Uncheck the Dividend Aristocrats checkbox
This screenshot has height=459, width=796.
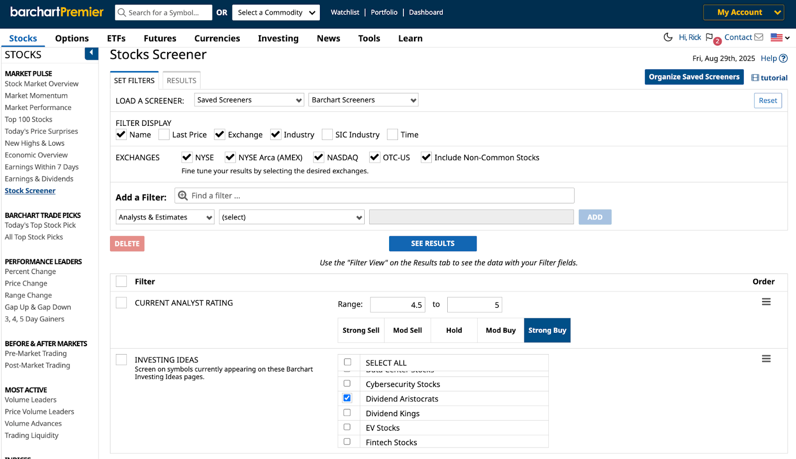click(347, 398)
